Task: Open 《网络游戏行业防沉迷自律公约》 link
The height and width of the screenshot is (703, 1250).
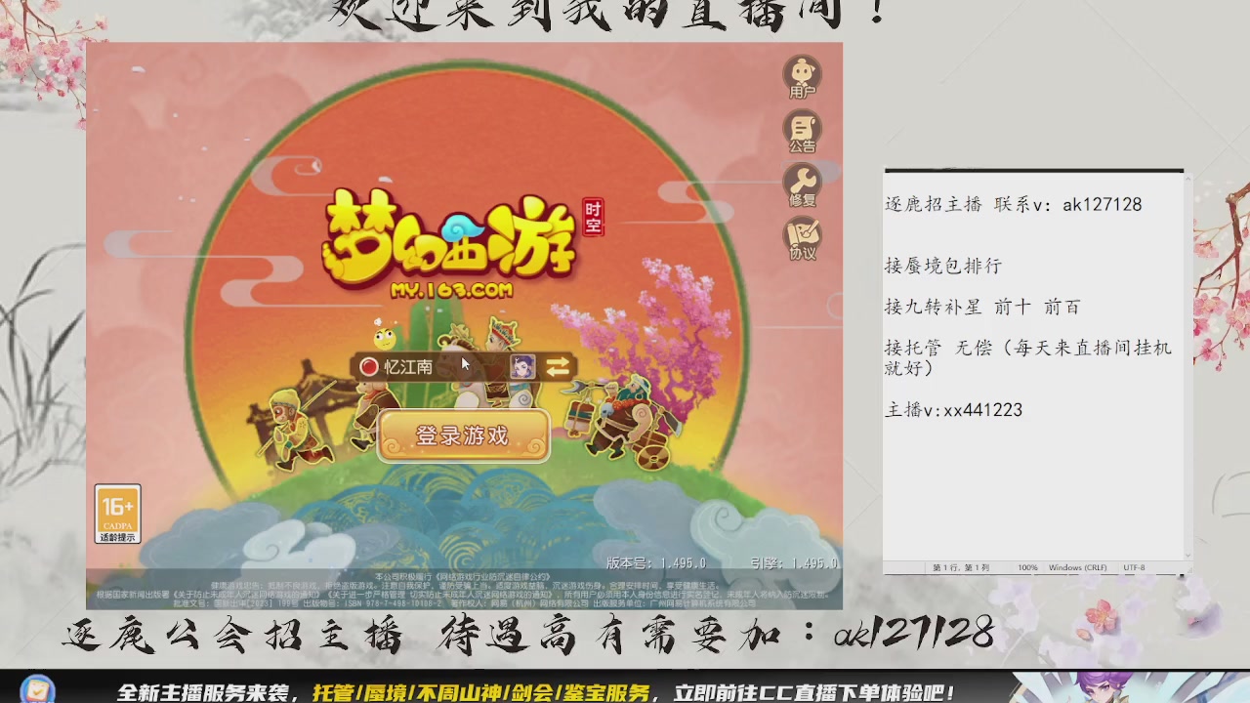Action: tap(493, 576)
